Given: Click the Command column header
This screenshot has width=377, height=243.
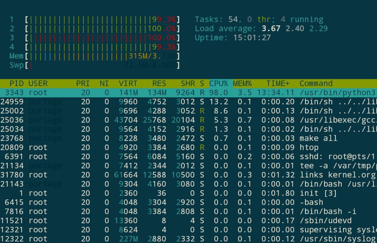Looking at the screenshot, I should point(316,83).
